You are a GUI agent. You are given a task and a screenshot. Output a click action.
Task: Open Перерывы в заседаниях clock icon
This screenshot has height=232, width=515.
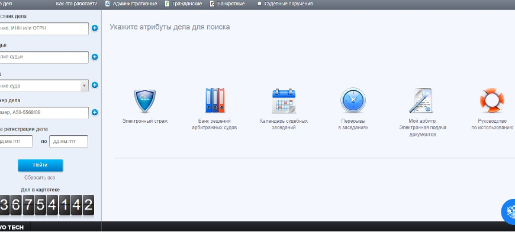(x=353, y=100)
